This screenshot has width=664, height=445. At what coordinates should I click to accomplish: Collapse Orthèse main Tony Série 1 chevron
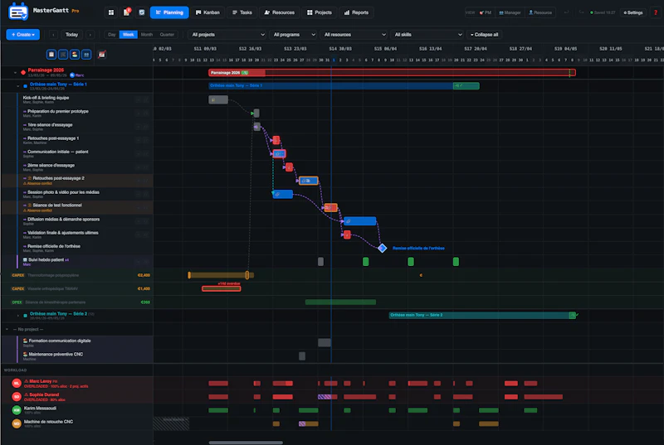pos(17,86)
